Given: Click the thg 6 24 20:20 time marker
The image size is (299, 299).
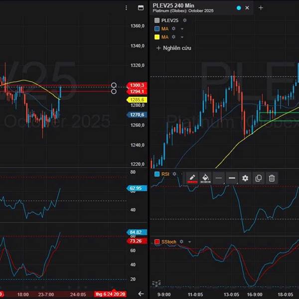Looking at the screenshot, I should coord(110,294).
